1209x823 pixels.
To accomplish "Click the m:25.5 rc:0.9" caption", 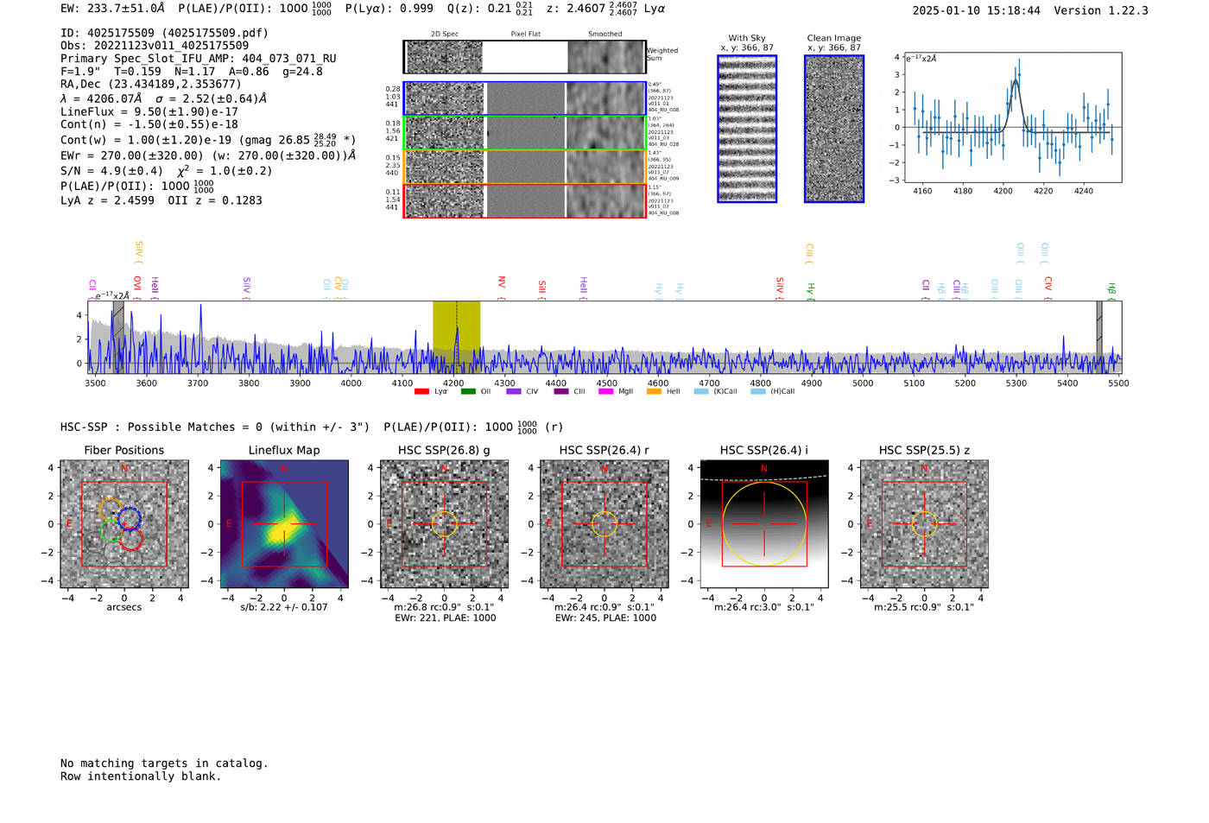I will pyautogui.click(x=924, y=607).
